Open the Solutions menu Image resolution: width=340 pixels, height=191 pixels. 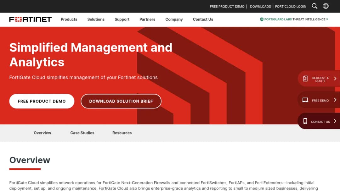pyautogui.click(x=96, y=19)
